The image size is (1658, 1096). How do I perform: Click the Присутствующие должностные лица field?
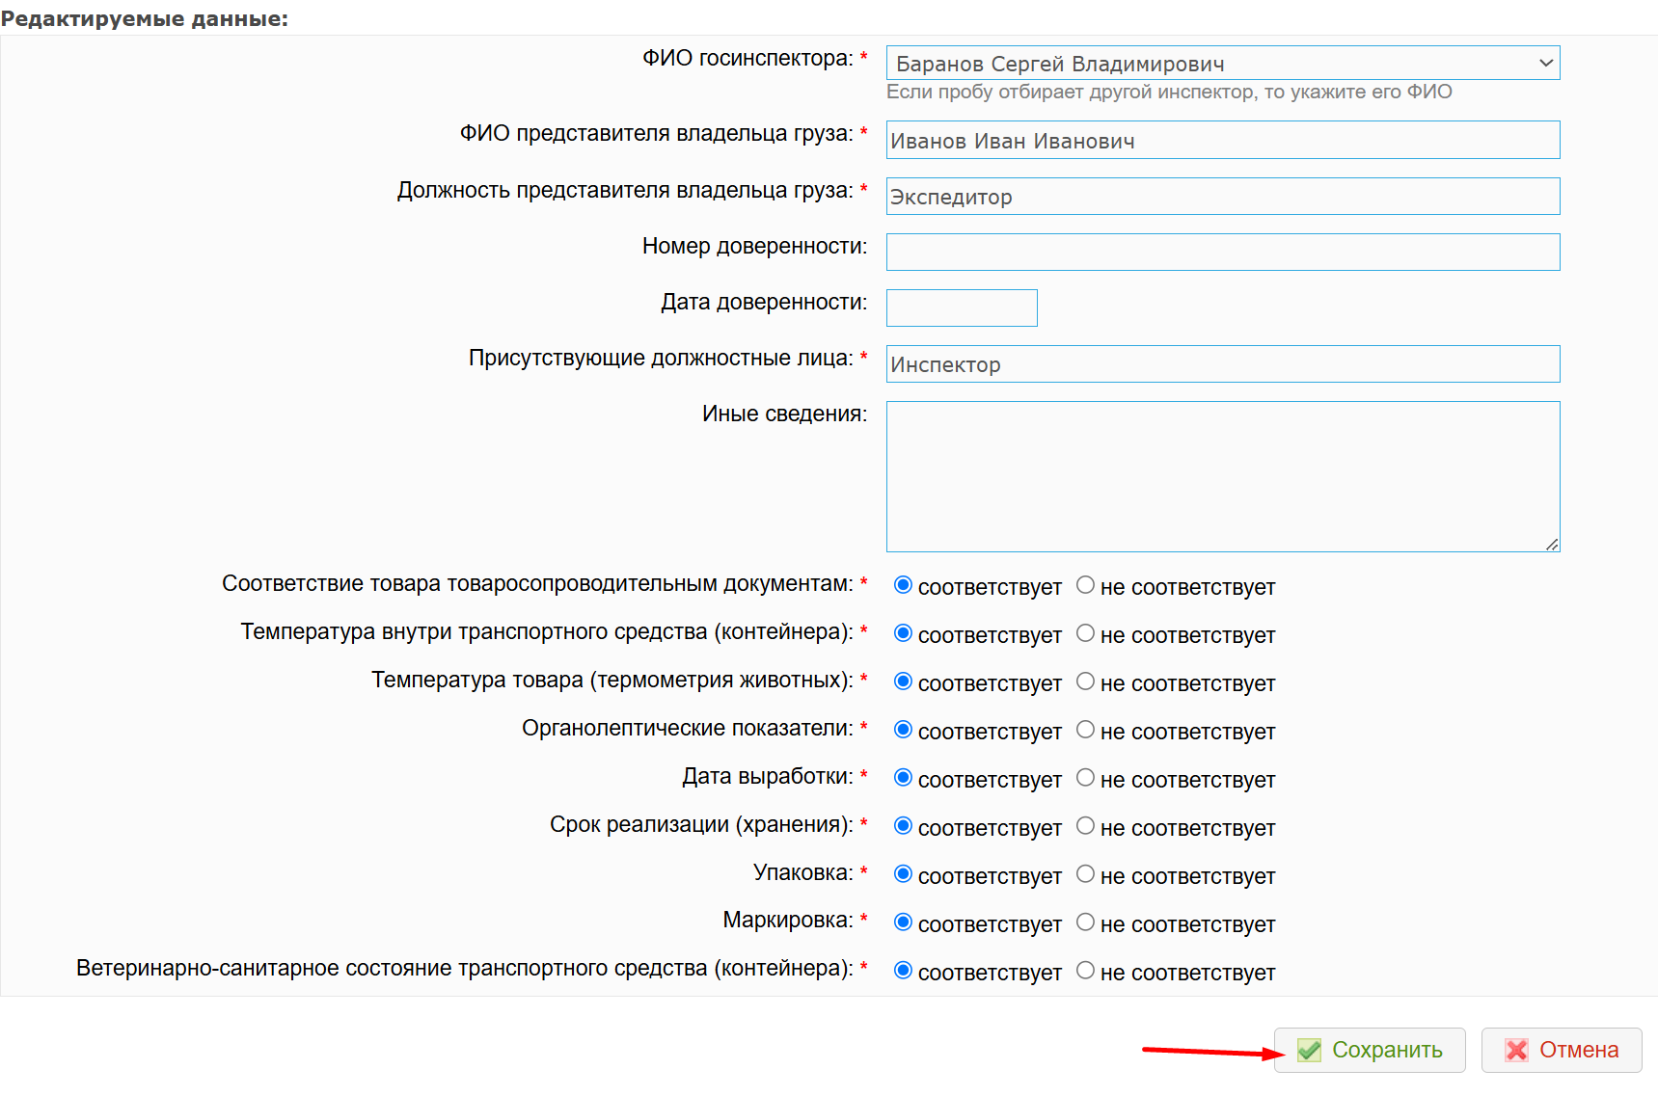[x=1222, y=364]
